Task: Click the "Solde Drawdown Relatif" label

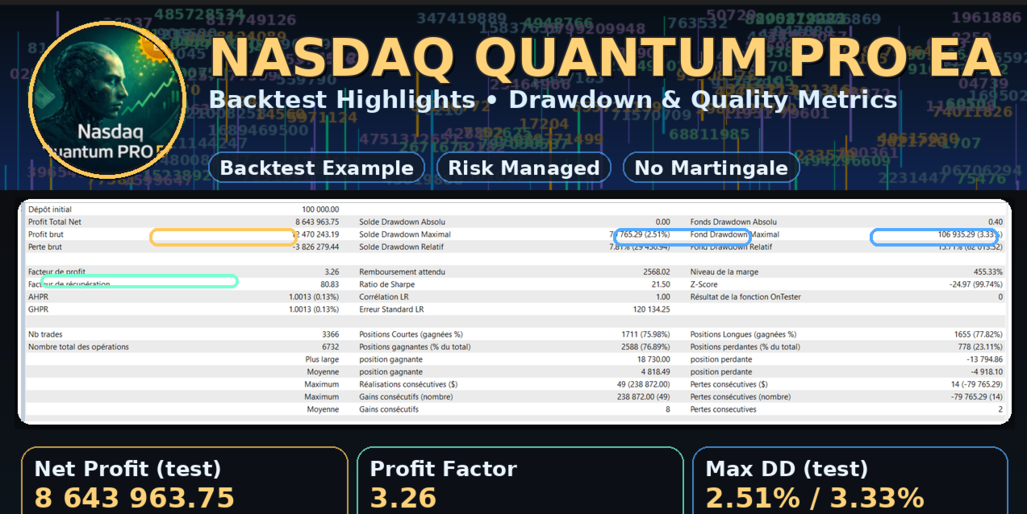Action: (403, 247)
